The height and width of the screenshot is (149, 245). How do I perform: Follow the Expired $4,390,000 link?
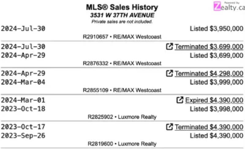point(214,100)
